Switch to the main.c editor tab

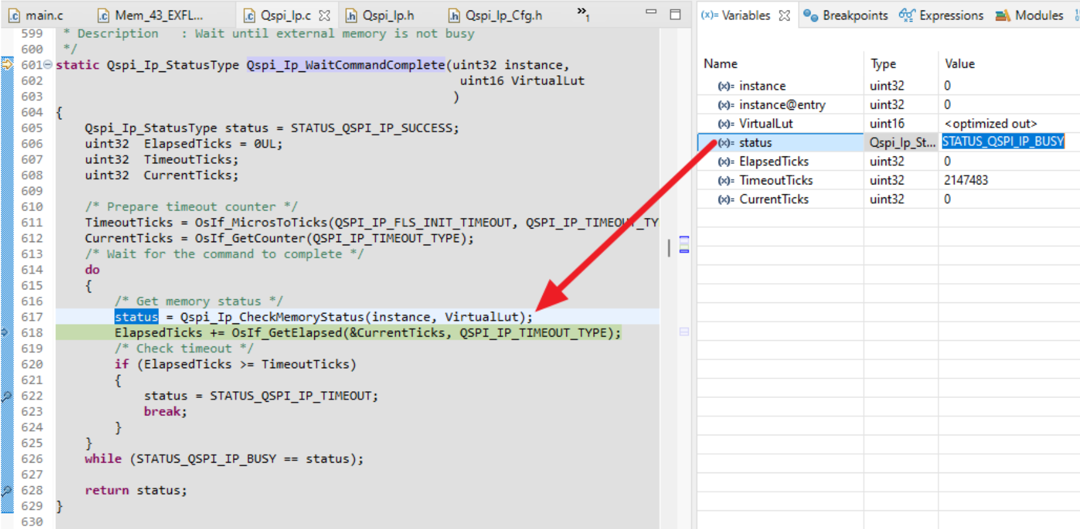coord(36,15)
